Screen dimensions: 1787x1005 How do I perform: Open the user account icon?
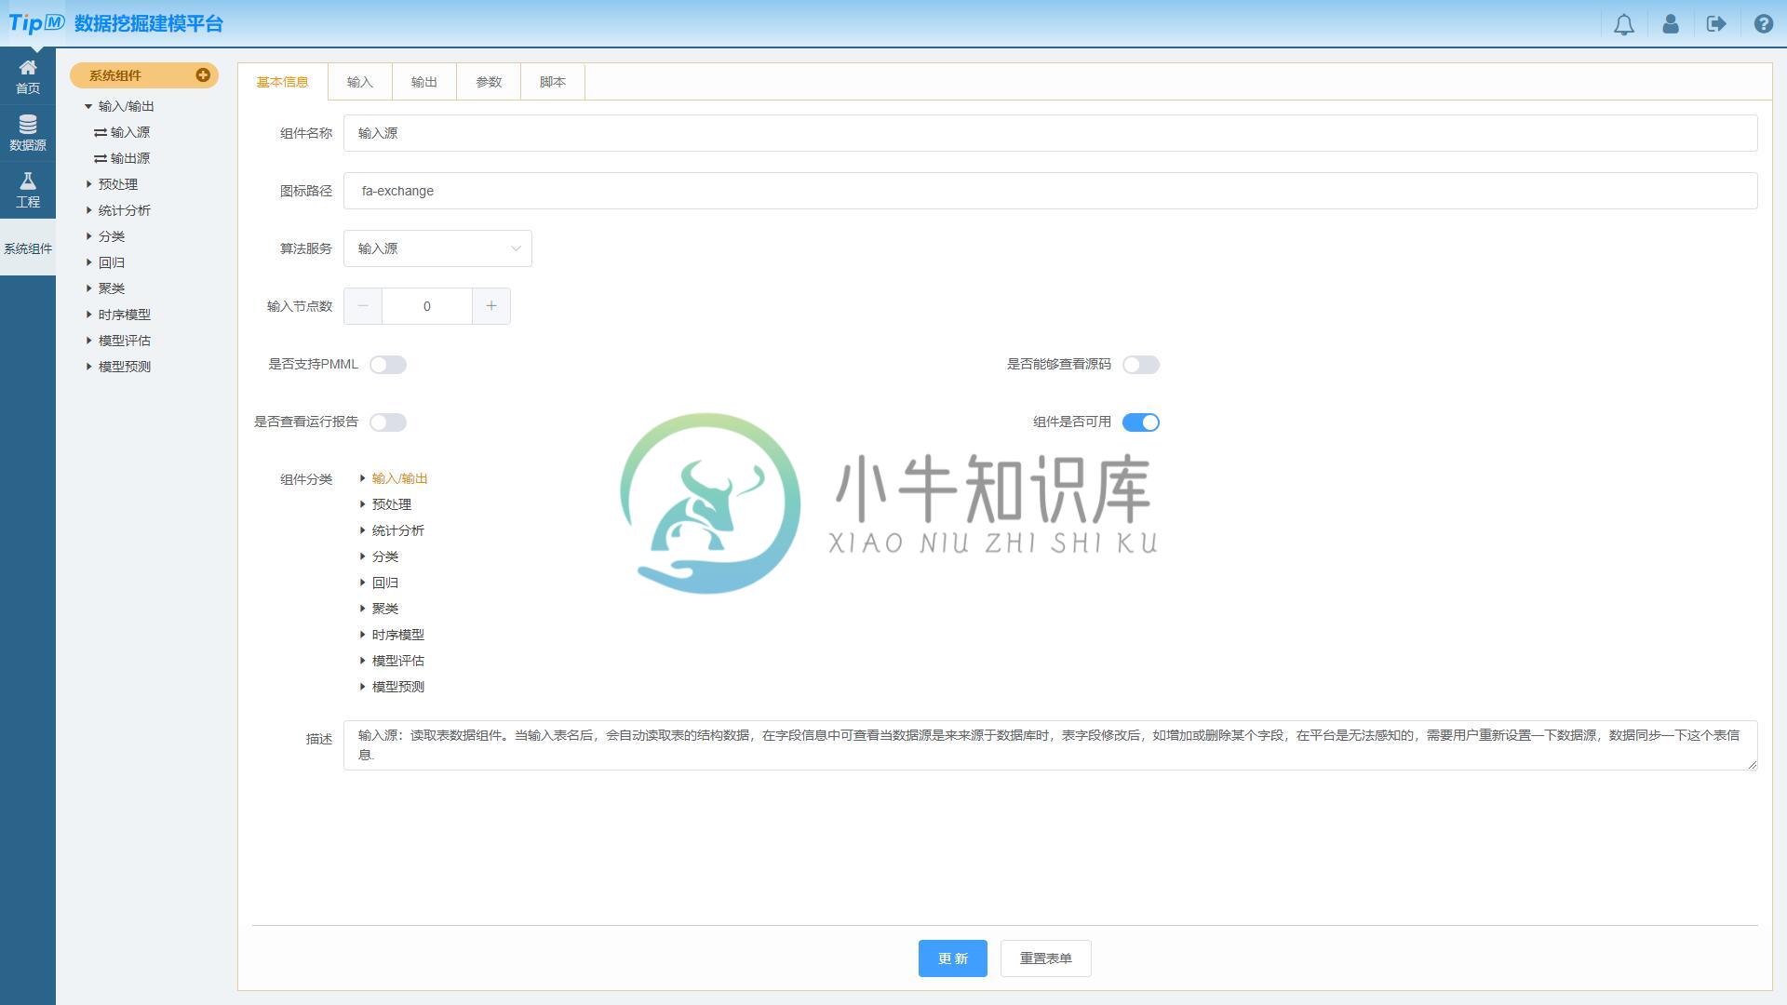click(x=1671, y=24)
